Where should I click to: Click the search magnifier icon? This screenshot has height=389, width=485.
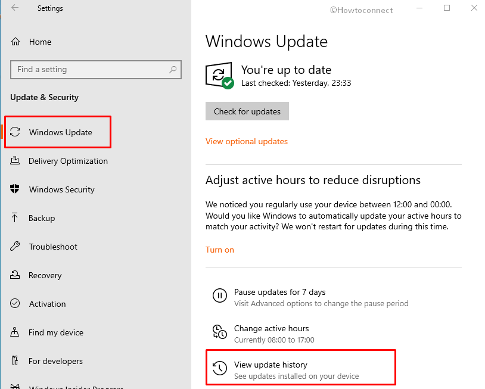point(173,70)
